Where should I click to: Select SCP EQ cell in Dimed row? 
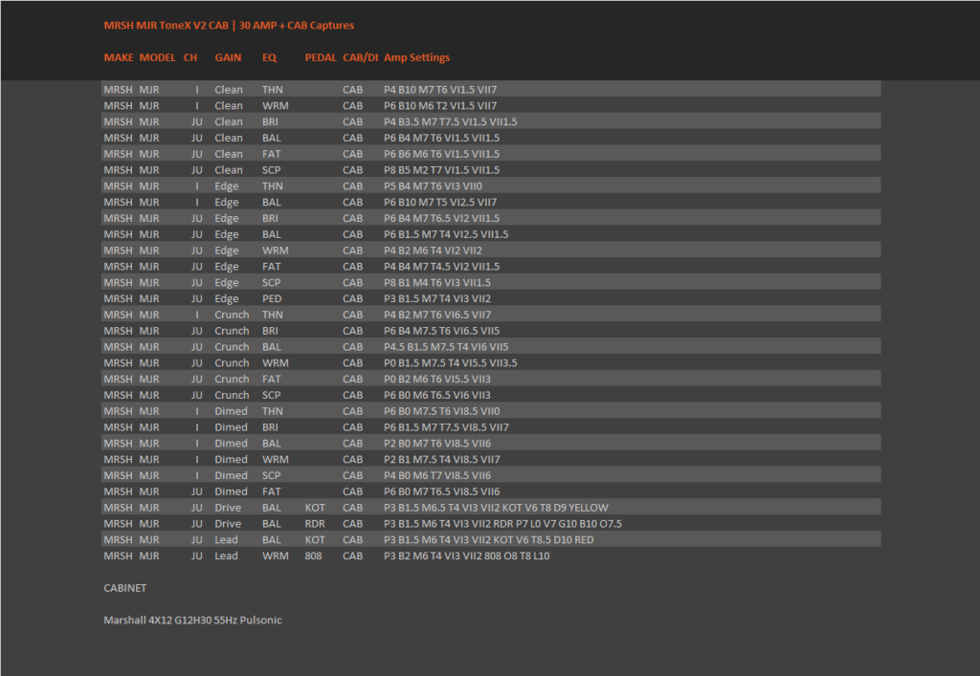[271, 475]
